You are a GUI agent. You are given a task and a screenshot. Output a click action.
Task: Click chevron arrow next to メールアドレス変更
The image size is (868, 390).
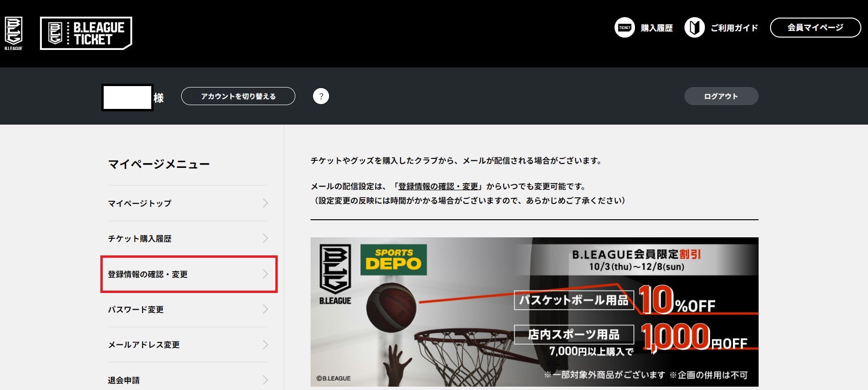[265, 344]
